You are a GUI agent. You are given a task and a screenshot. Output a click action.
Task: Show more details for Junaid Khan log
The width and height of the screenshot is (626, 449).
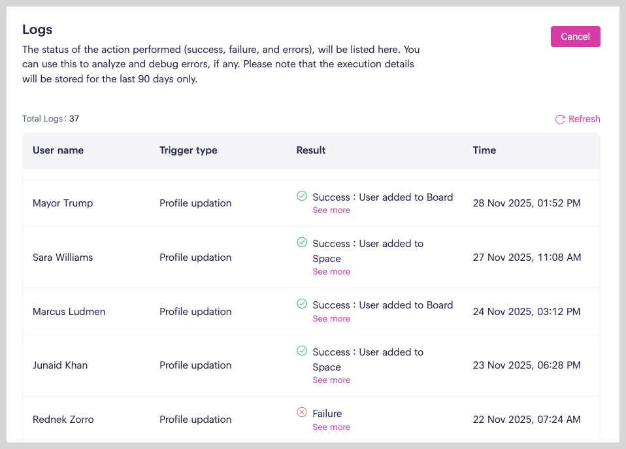[x=331, y=380]
